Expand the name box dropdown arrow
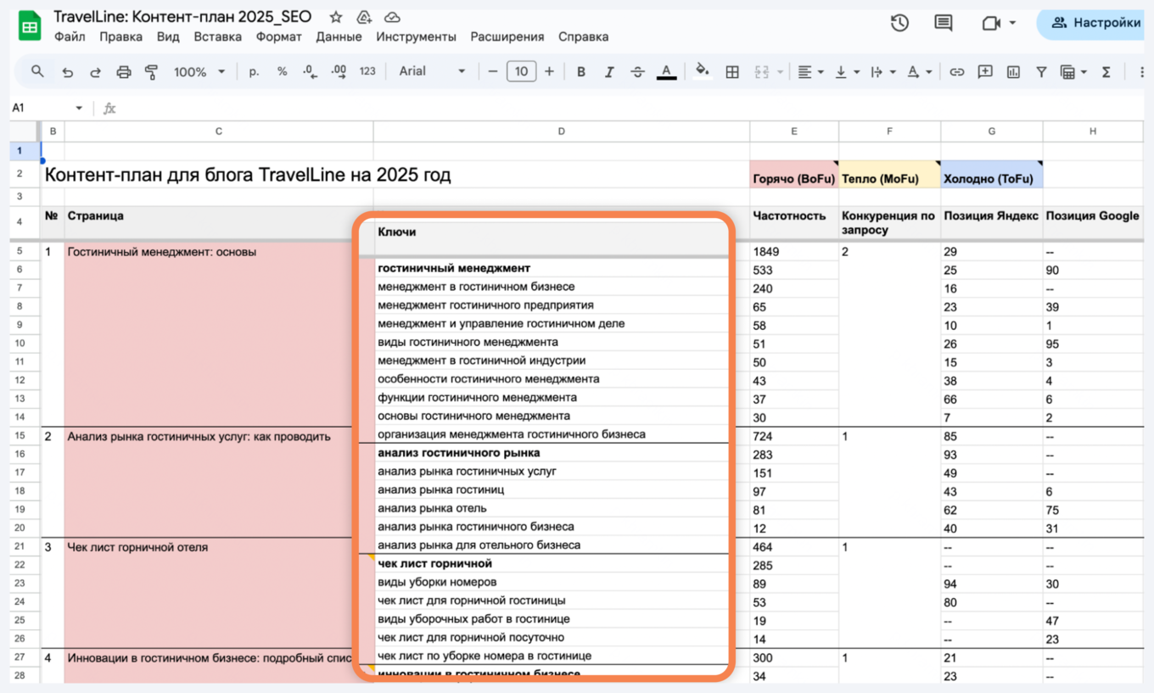Image resolution: width=1154 pixels, height=693 pixels. click(79, 109)
